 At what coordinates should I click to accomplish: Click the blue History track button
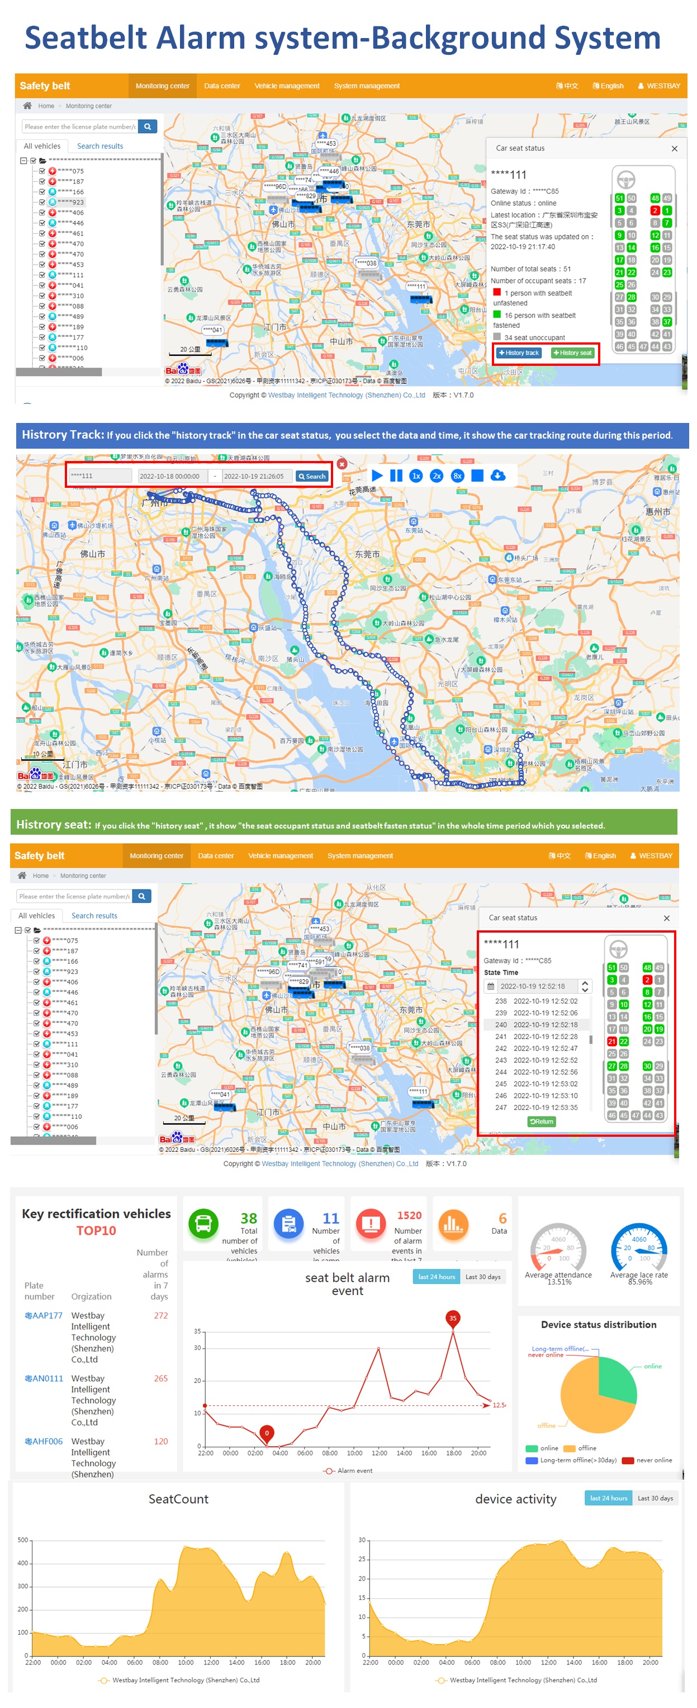tap(518, 353)
